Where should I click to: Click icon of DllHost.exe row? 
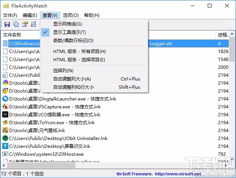pos(5,154)
